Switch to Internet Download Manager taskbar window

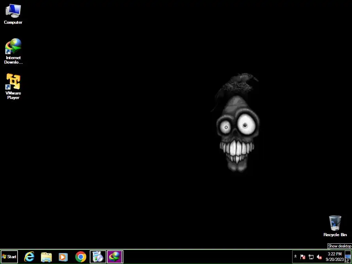(x=115, y=257)
